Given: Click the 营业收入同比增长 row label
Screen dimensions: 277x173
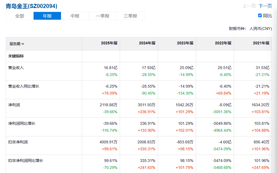Looking at the screenshot, I should point(24,86).
